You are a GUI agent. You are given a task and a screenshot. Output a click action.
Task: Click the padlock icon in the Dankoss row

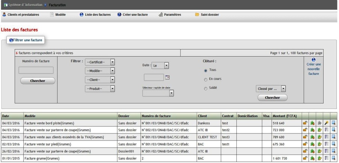pyautogui.click(x=305, y=123)
